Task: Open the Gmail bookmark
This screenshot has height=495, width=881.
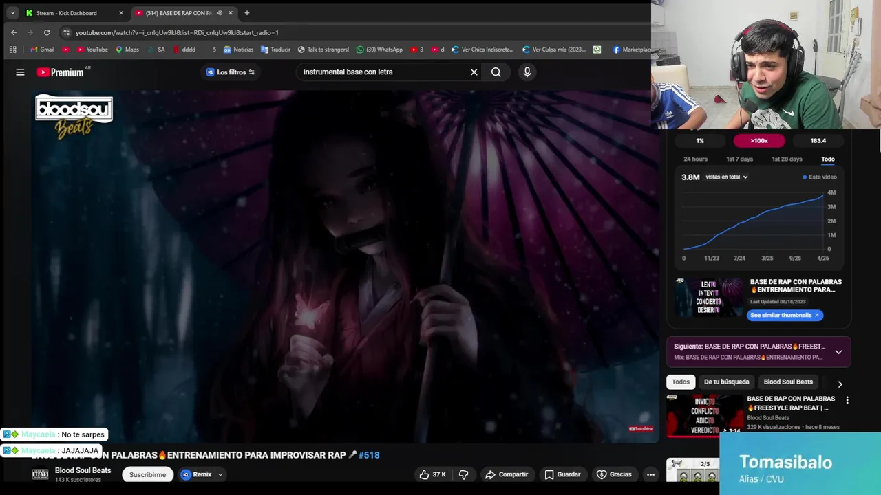Action: [42, 49]
